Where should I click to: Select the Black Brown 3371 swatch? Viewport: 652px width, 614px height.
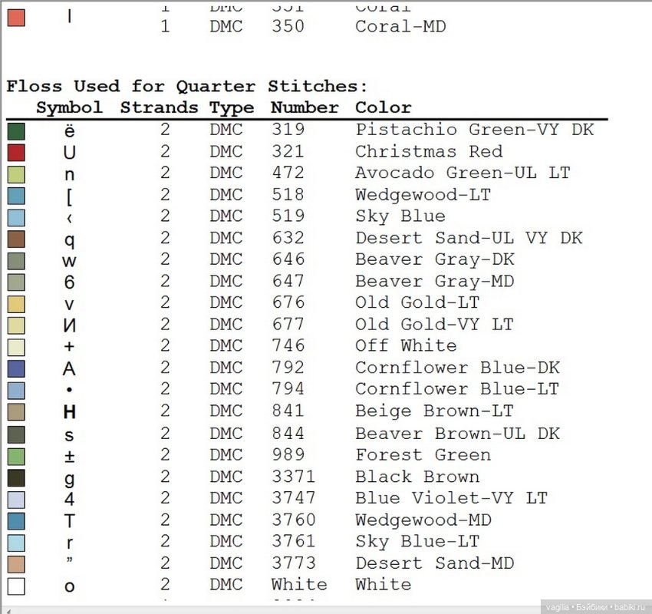[16, 477]
